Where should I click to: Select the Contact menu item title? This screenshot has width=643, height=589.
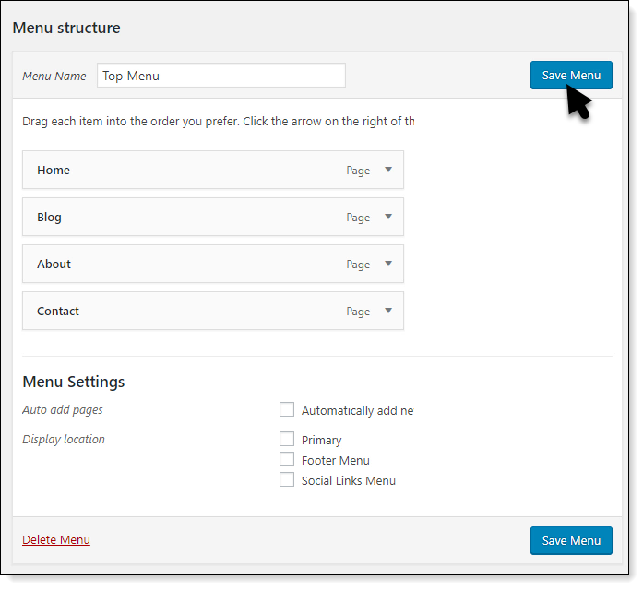(x=58, y=312)
